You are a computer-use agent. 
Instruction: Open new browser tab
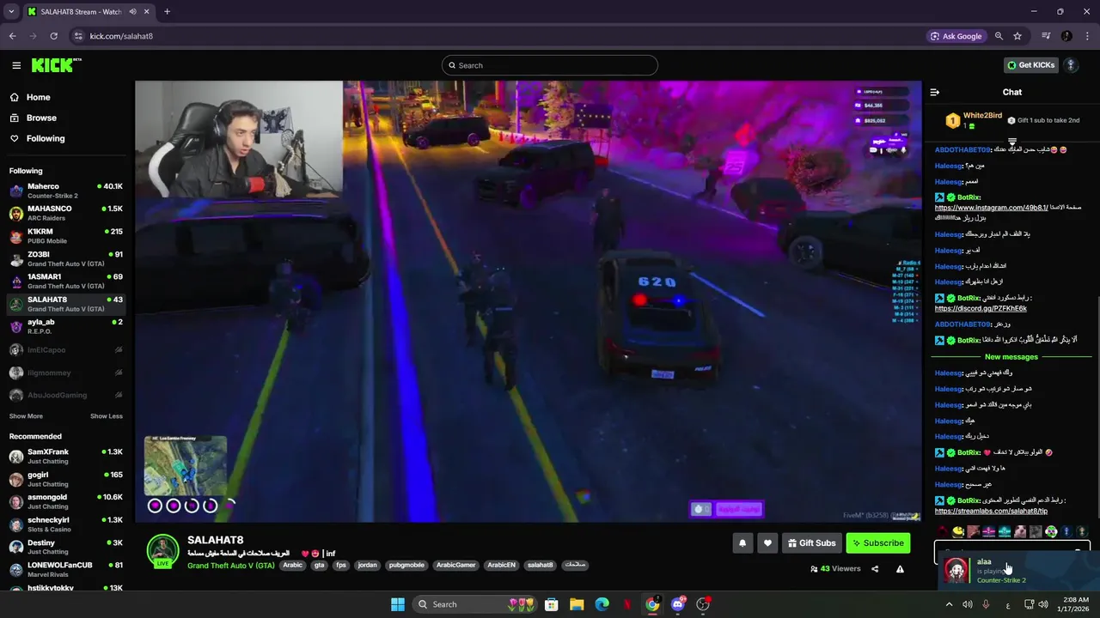pyautogui.click(x=167, y=12)
